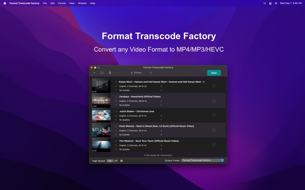Image resolution: width=305 pixels, height=190 pixels.
Task: Select the Pooh Shiesty video thumbnail
Action: point(101,130)
